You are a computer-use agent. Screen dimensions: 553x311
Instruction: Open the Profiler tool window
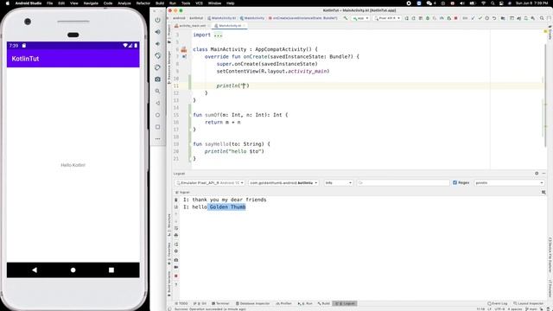(x=284, y=303)
